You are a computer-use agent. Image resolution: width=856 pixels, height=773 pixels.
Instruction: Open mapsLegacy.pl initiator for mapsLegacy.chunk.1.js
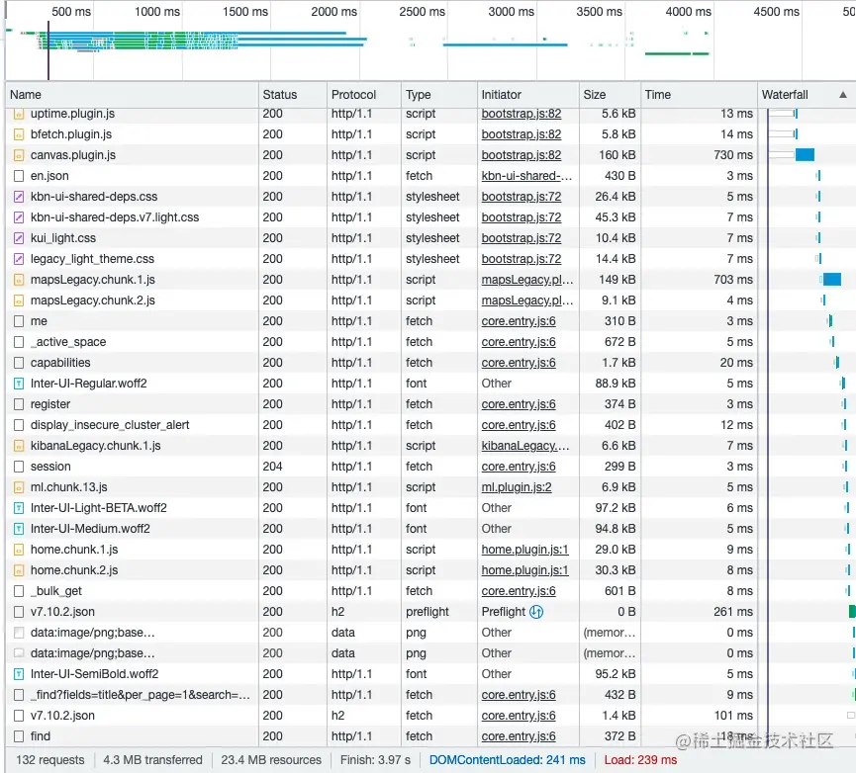(x=527, y=280)
